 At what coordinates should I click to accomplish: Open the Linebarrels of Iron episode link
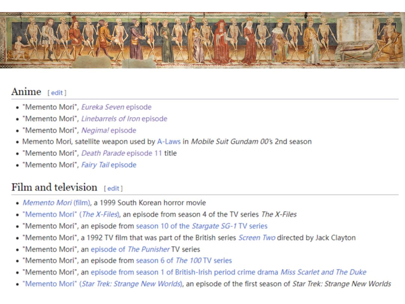[x=124, y=119]
